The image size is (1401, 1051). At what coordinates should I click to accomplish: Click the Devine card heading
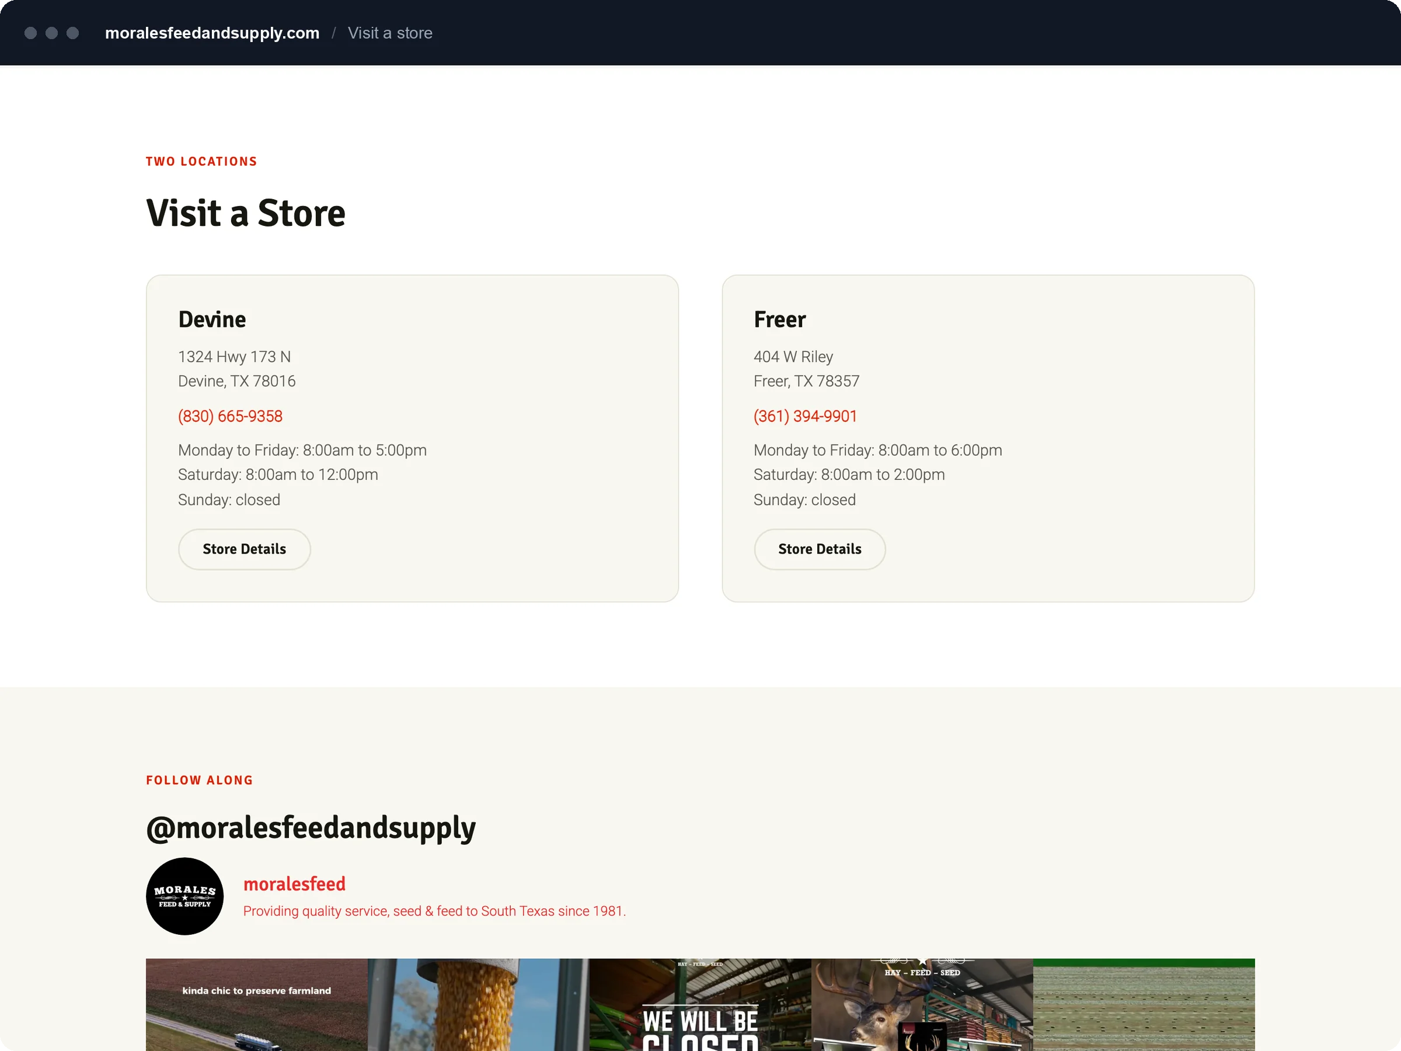click(x=212, y=319)
